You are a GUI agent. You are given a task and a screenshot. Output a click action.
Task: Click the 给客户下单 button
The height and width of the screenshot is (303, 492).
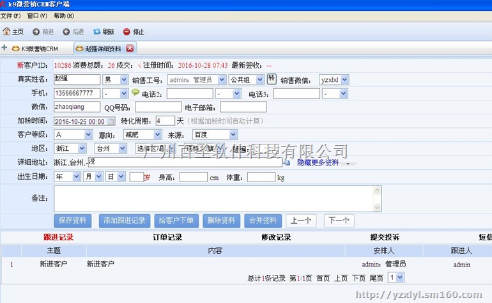176,221
